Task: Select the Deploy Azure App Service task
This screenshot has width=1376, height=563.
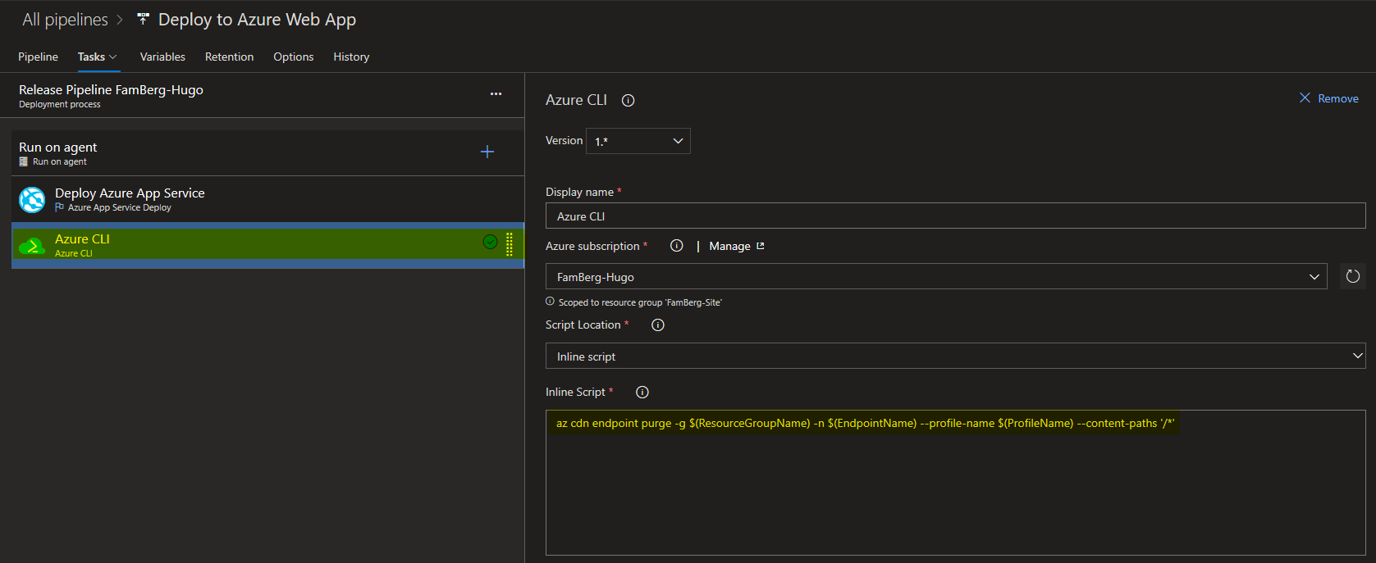Action: (267, 199)
